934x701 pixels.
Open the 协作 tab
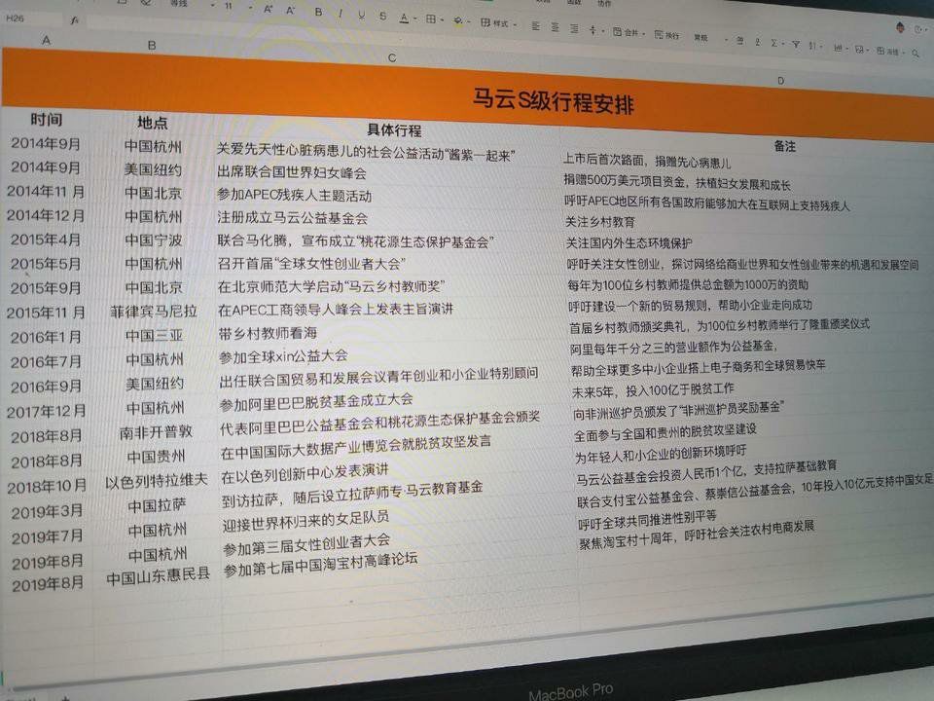tap(606, 4)
